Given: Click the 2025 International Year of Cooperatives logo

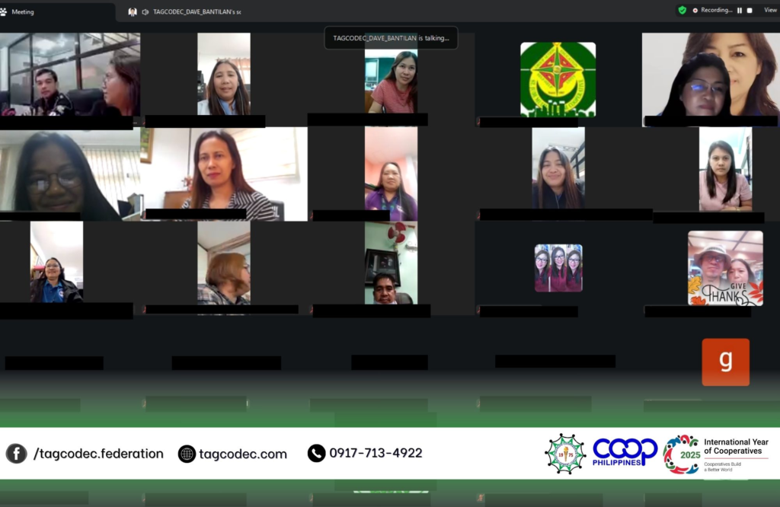Looking at the screenshot, I should click(681, 454).
